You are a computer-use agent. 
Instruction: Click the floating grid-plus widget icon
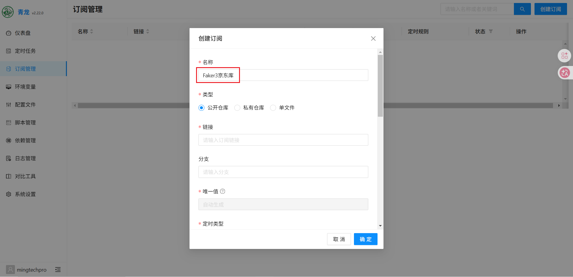pyautogui.click(x=564, y=56)
